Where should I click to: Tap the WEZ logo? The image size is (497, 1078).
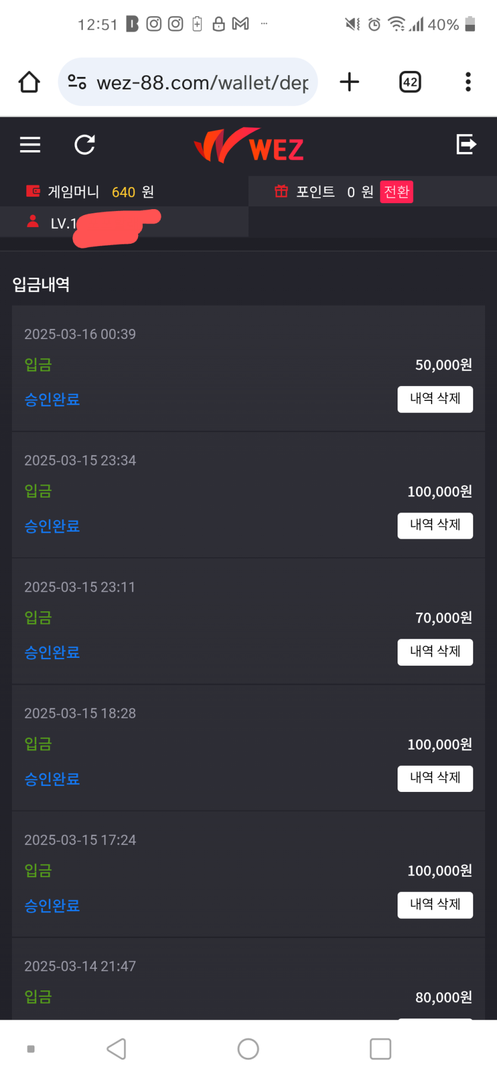pos(249,145)
